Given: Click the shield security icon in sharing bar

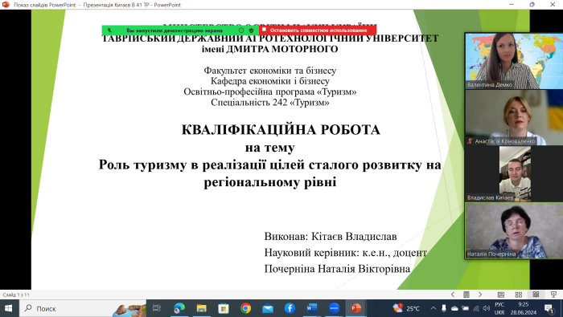Looking at the screenshot, I should tap(251, 30).
